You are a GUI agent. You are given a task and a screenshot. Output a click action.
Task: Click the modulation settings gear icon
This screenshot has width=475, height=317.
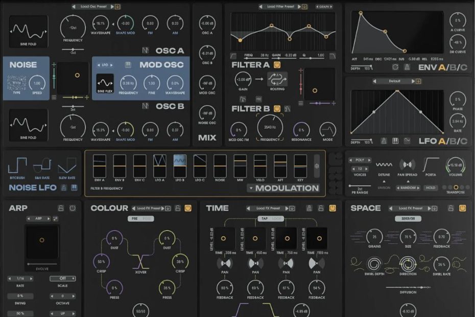[317, 166]
